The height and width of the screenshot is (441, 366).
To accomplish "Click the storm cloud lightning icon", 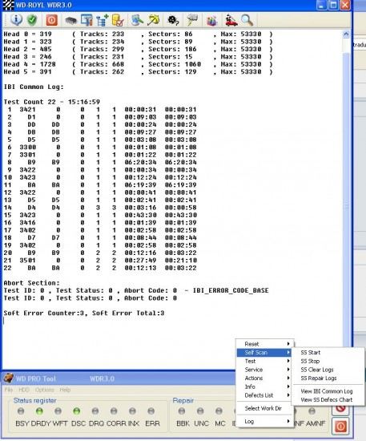I will (192, 20).
